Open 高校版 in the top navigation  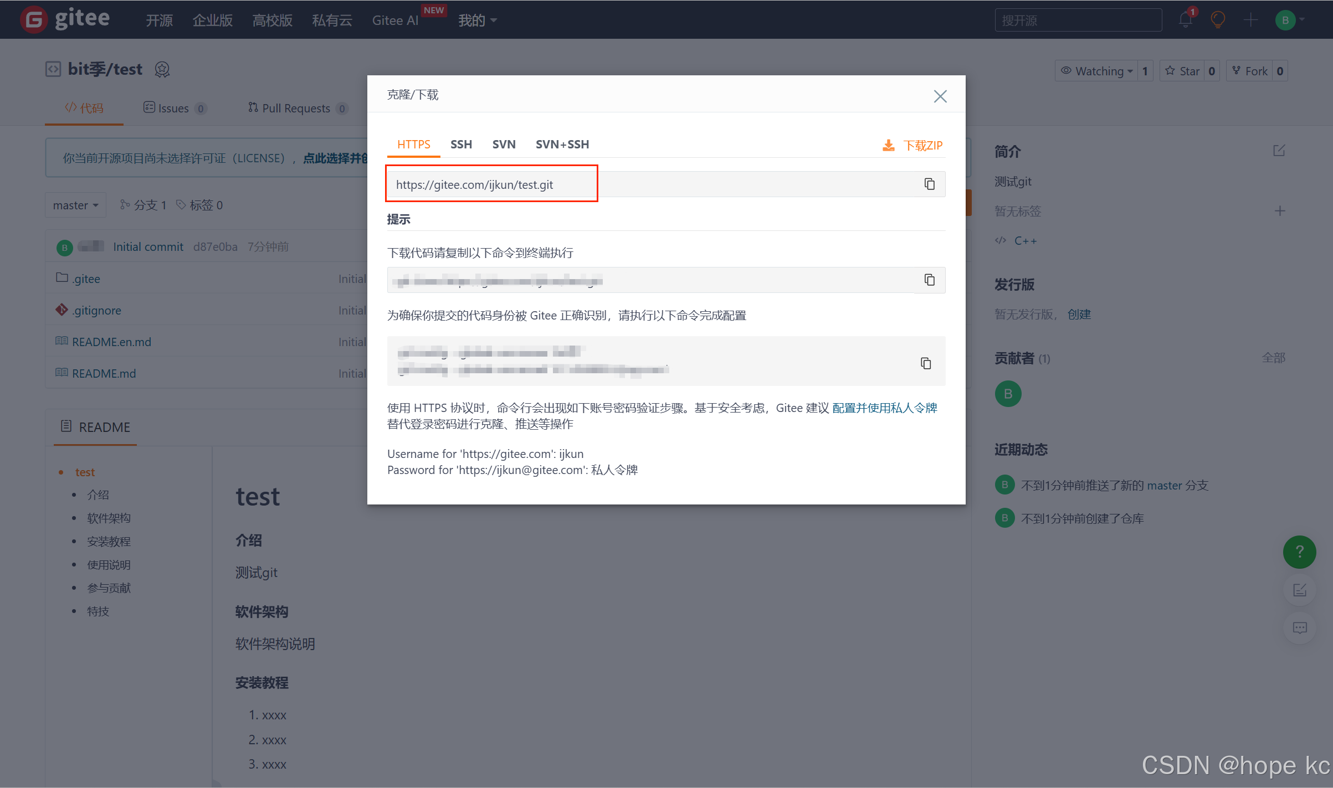(x=273, y=20)
